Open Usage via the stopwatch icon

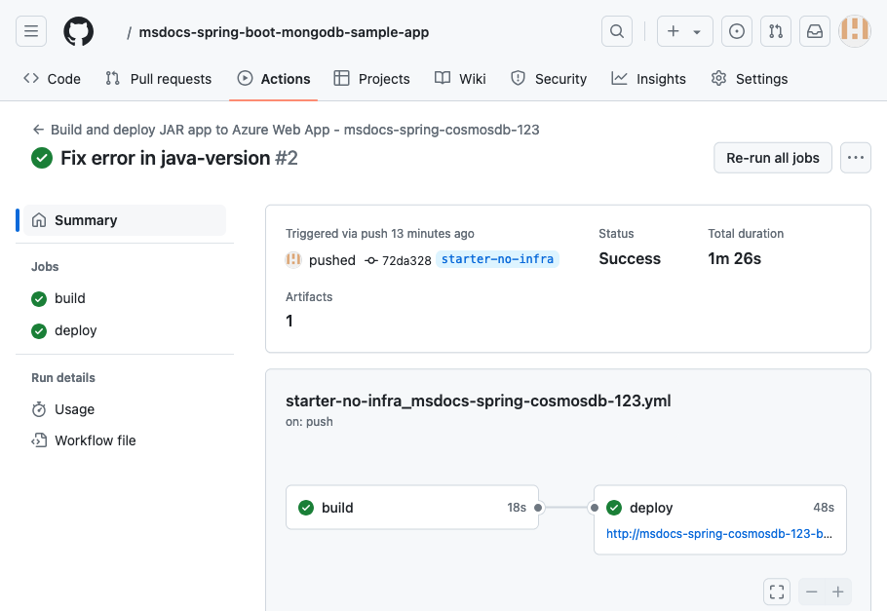[x=73, y=409]
